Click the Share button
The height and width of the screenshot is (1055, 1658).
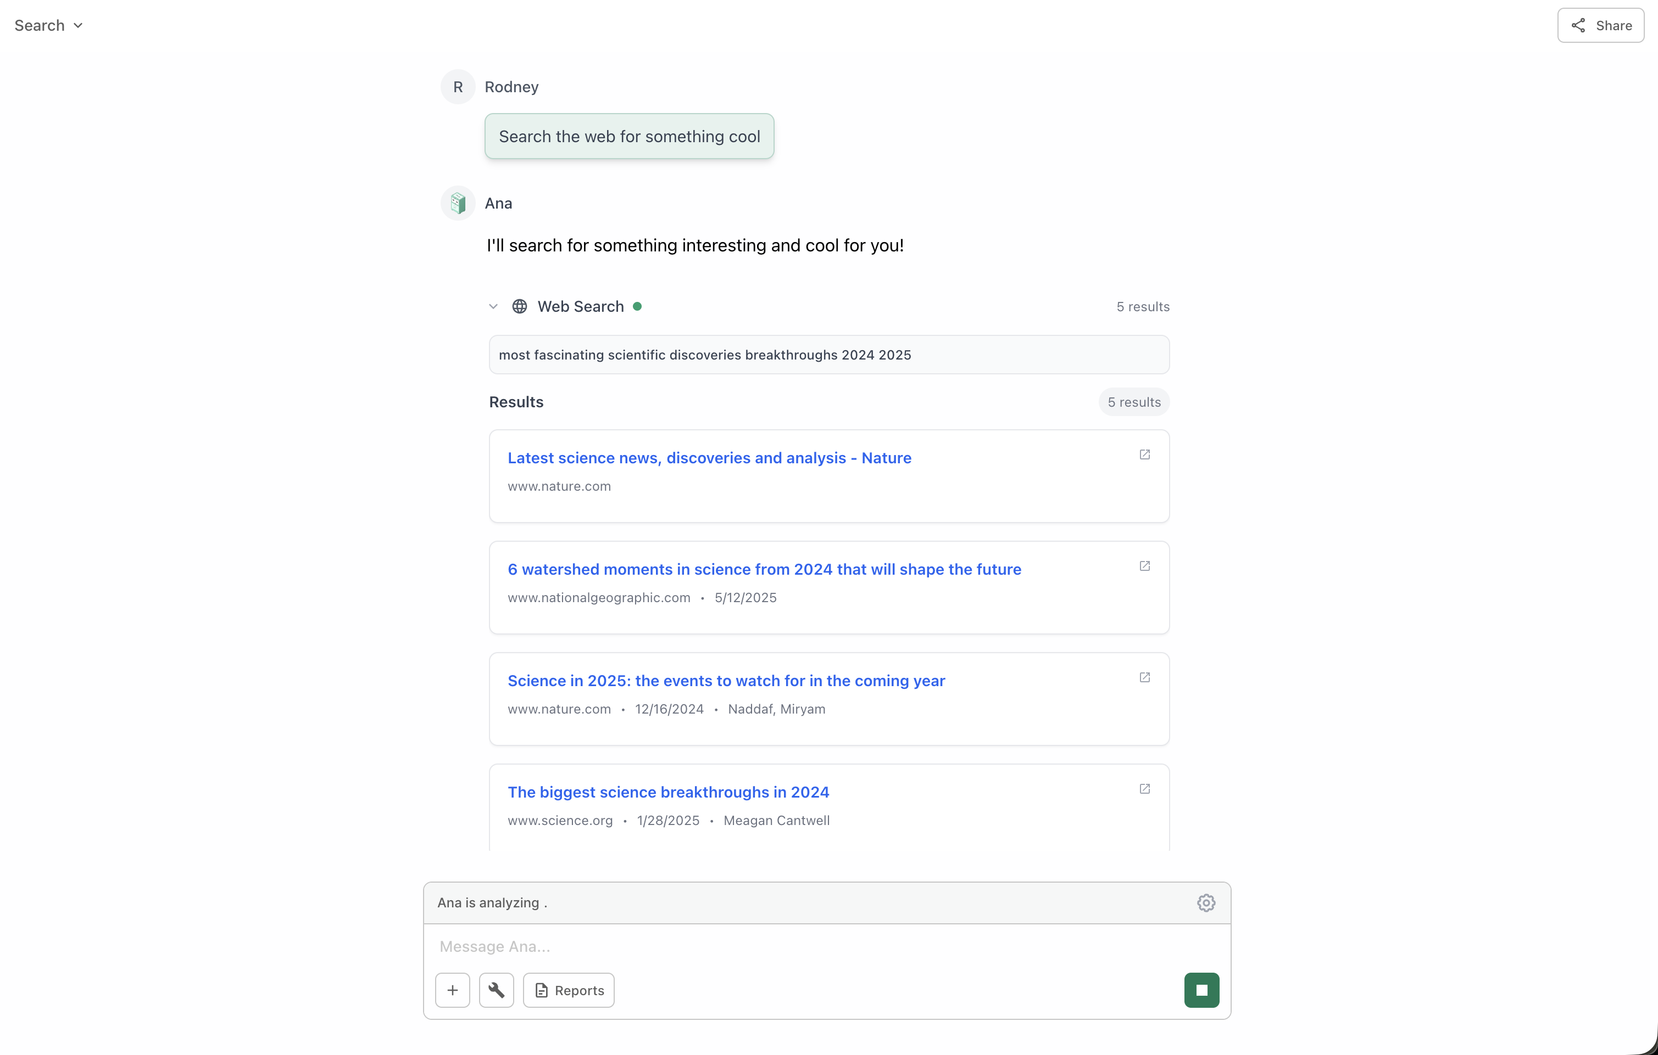[x=1600, y=25]
